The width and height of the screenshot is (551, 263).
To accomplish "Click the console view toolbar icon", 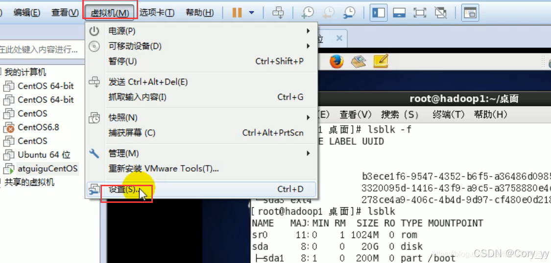I will (470, 13).
